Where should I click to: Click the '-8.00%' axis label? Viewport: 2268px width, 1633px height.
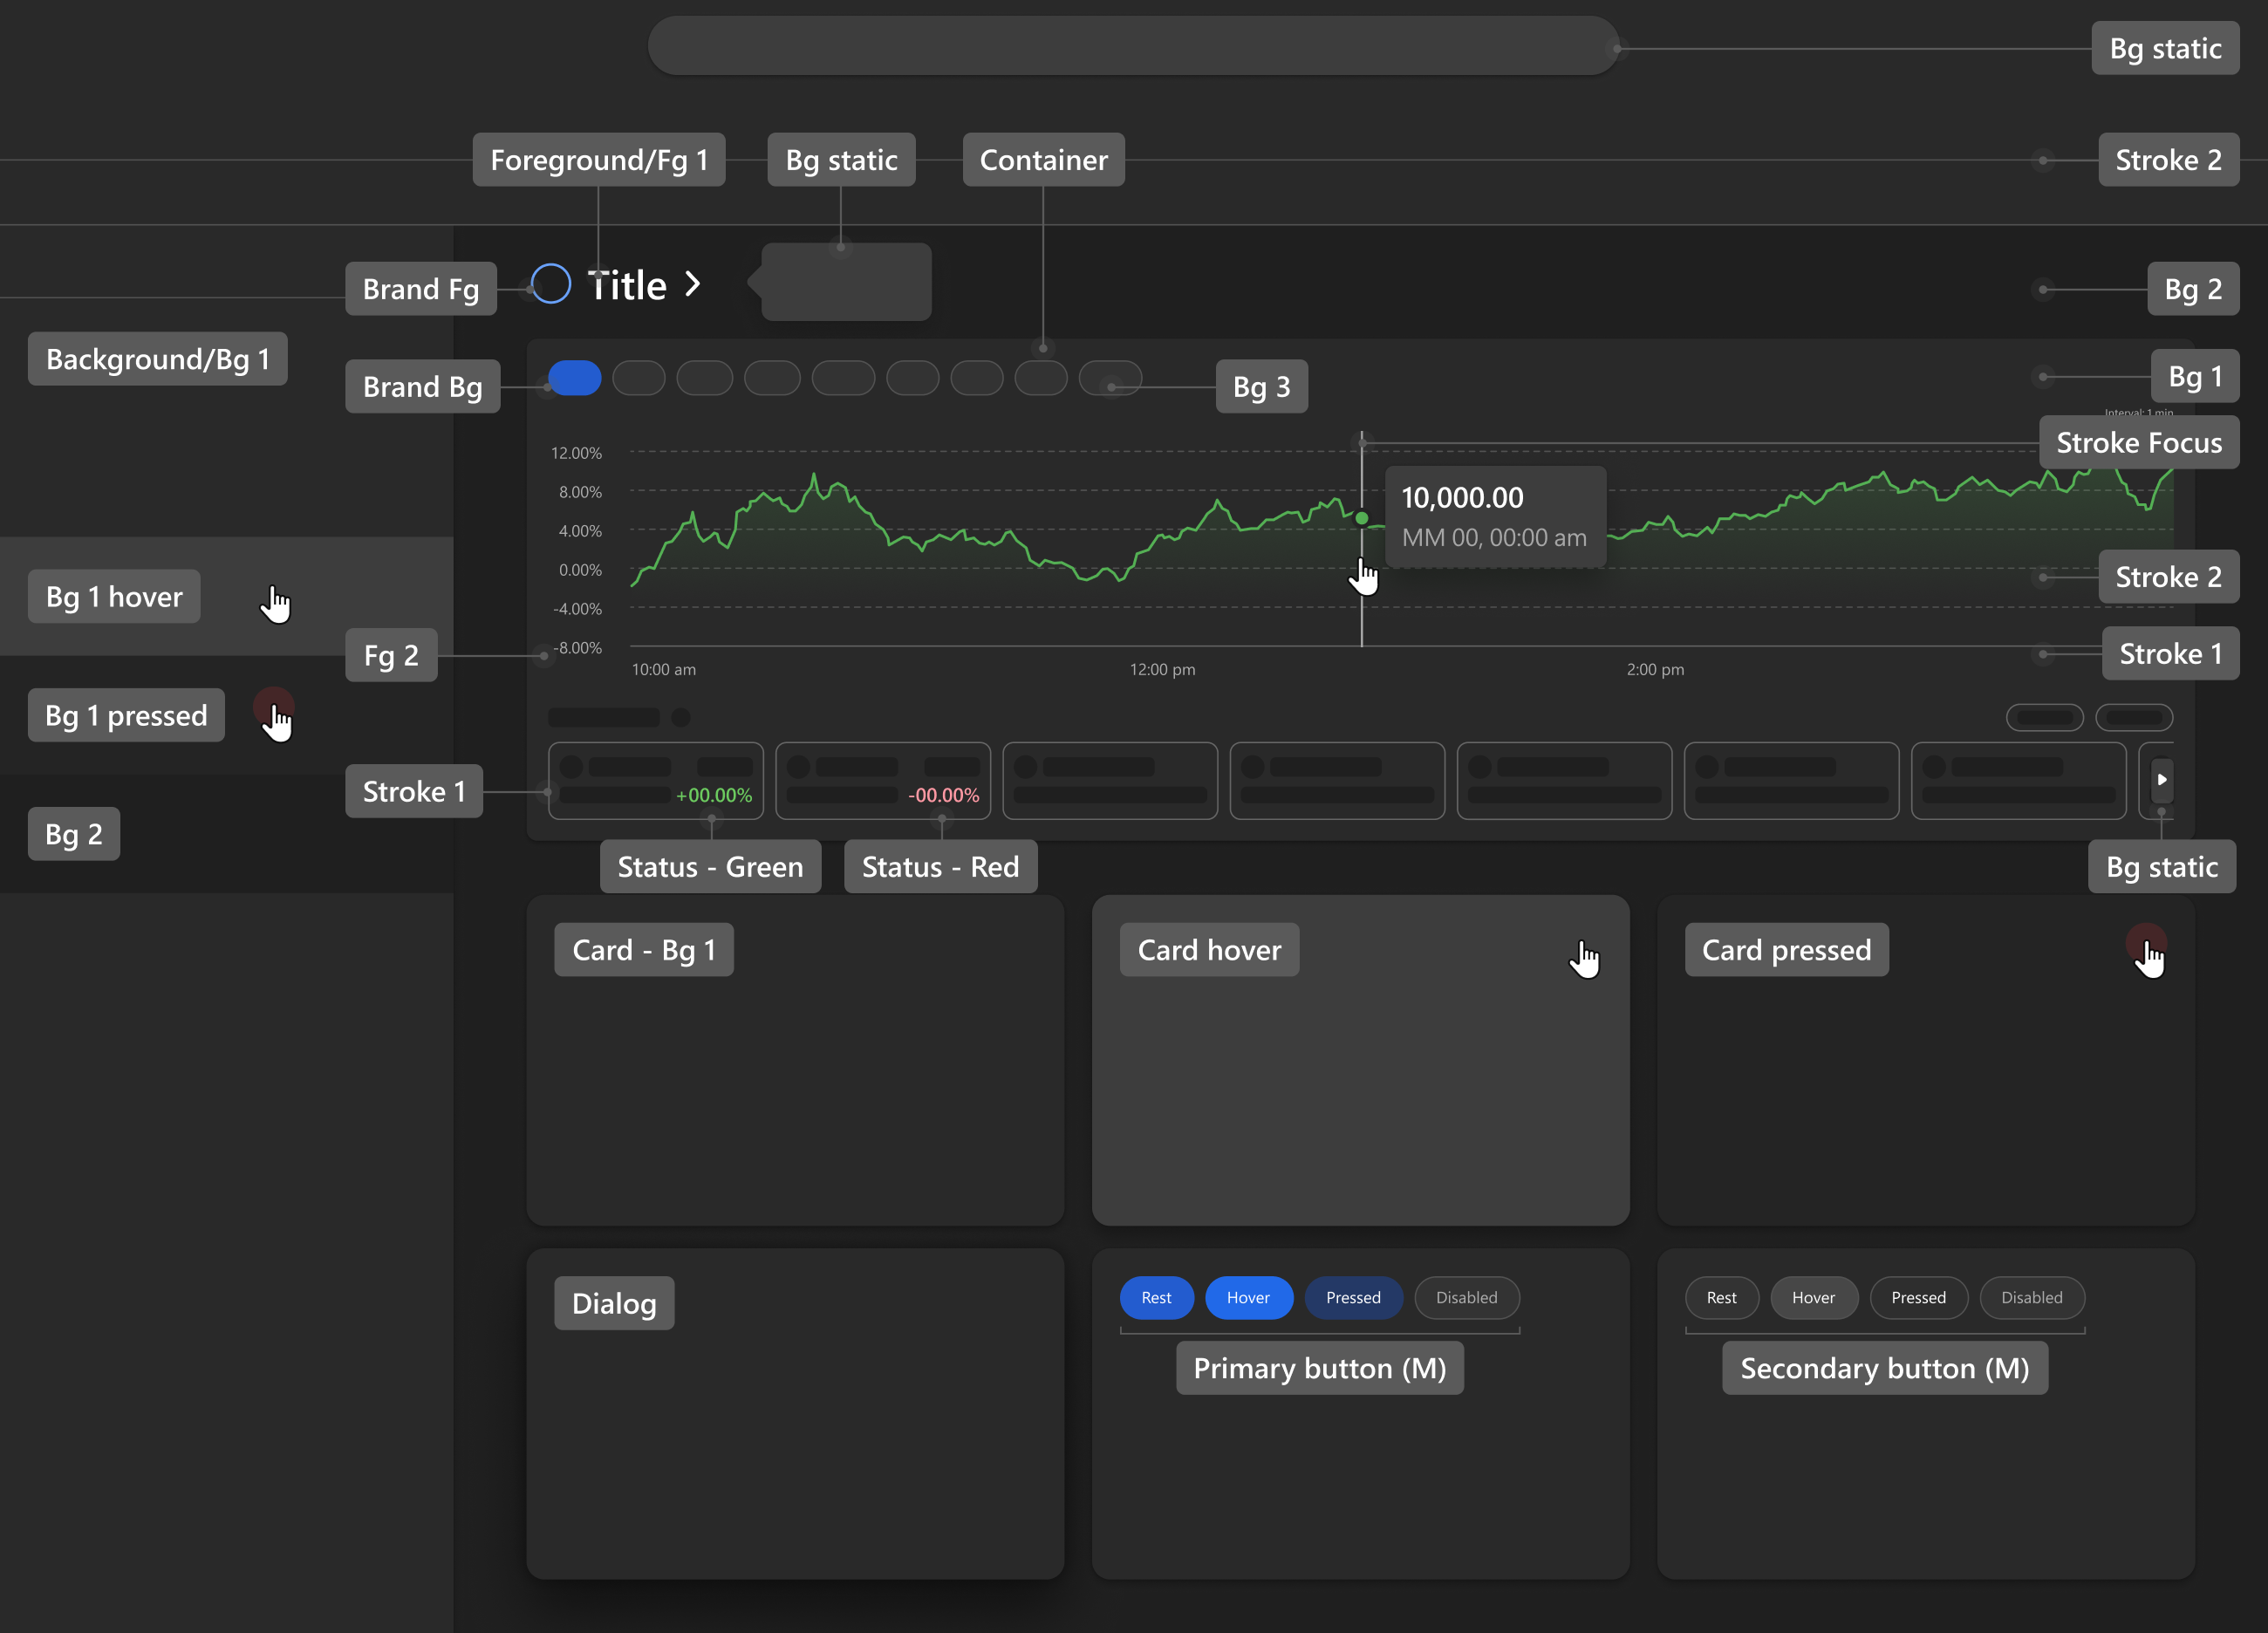(577, 648)
